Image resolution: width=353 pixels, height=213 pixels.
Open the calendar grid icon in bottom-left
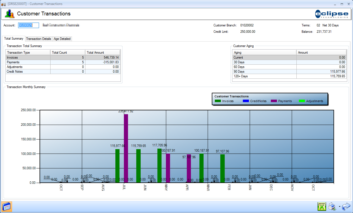[6, 206]
